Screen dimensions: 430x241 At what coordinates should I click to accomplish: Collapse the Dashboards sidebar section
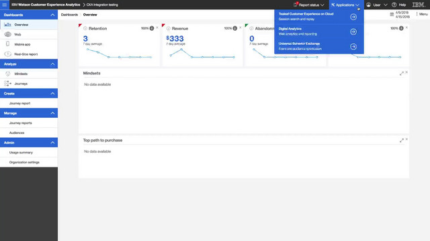52,15
